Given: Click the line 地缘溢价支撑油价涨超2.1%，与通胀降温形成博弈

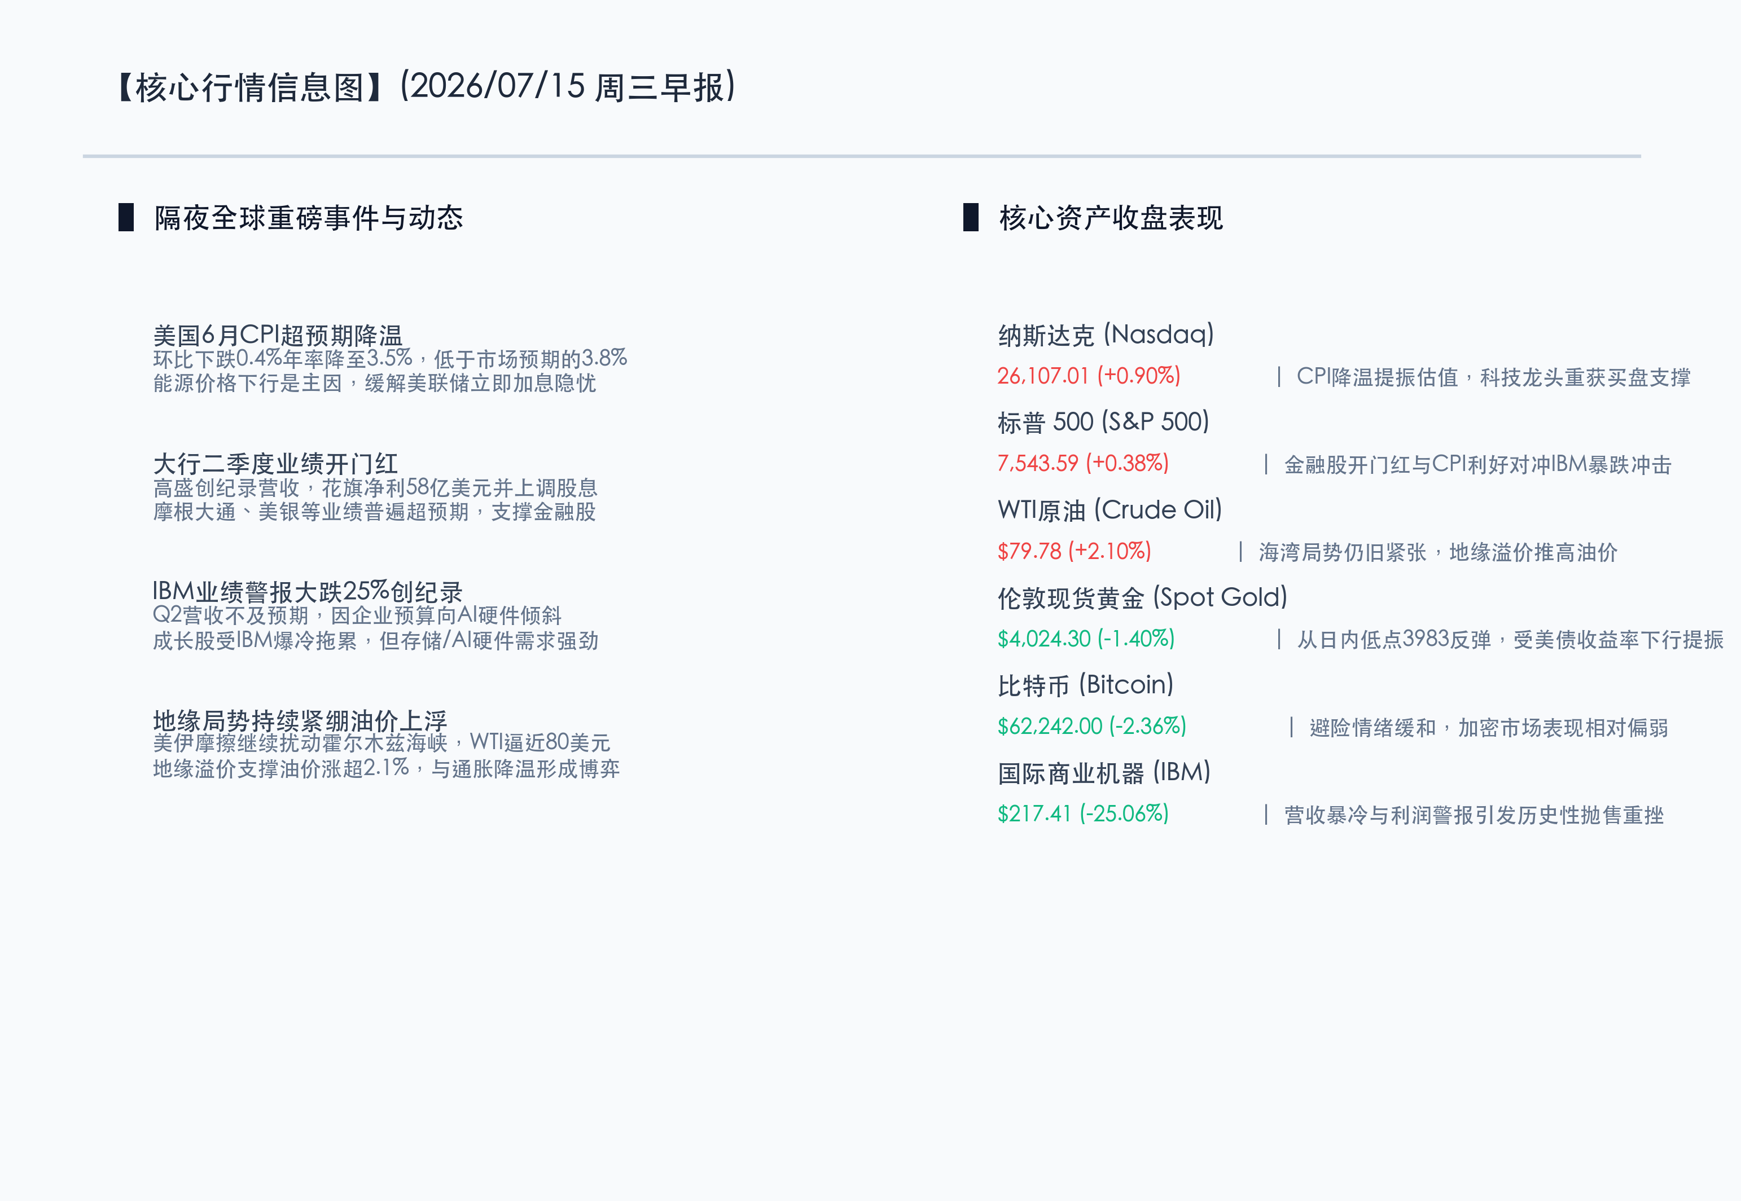Looking at the screenshot, I should [x=386, y=768].
